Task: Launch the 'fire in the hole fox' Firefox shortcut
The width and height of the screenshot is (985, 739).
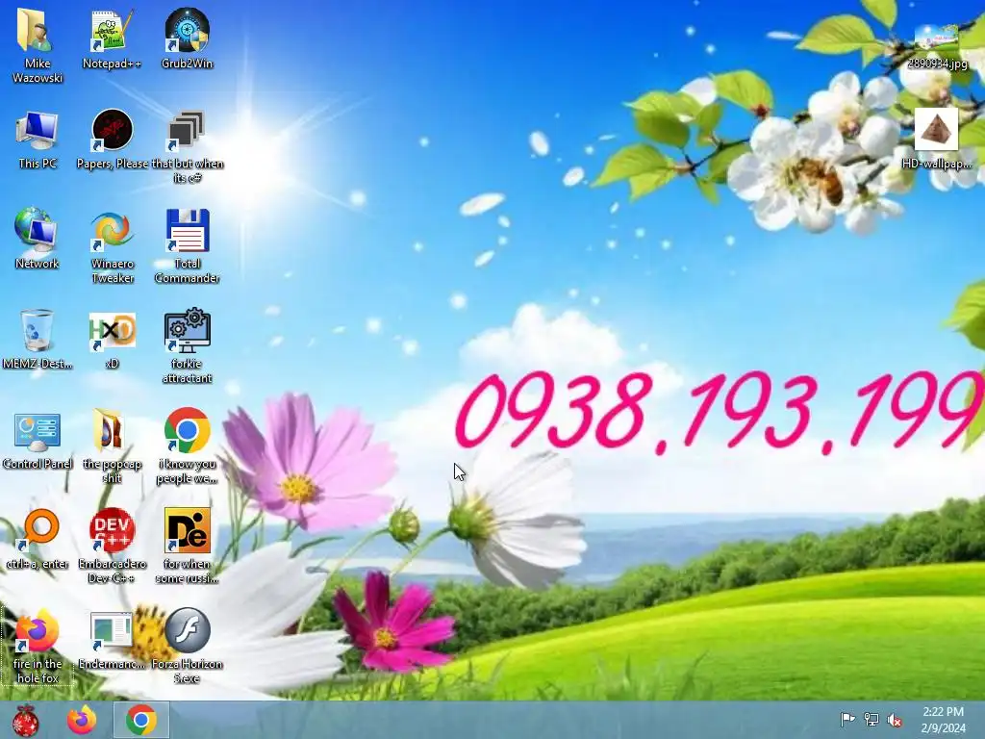Action: [38, 646]
